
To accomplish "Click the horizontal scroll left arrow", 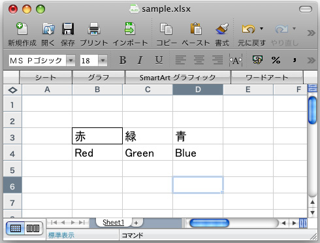I will (x=283, y=223).
